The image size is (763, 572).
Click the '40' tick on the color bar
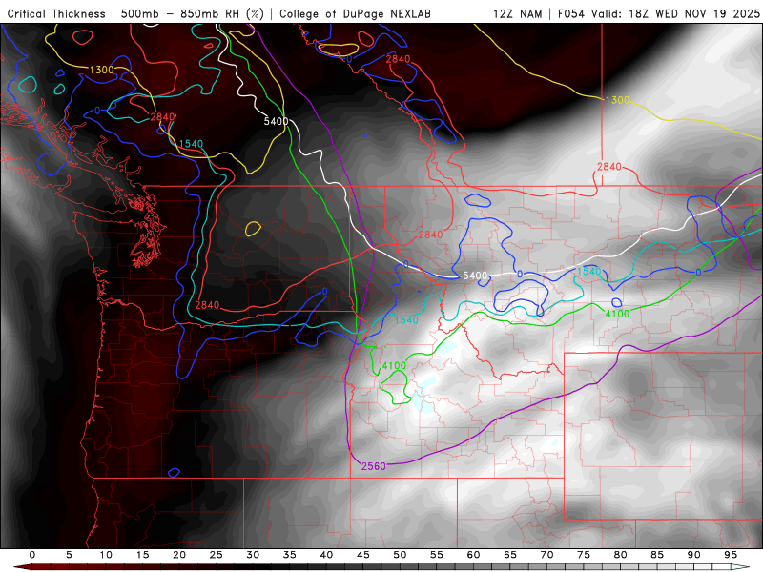[326, 555]
